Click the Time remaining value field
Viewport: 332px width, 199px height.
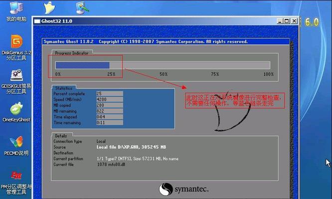point(109,122)
